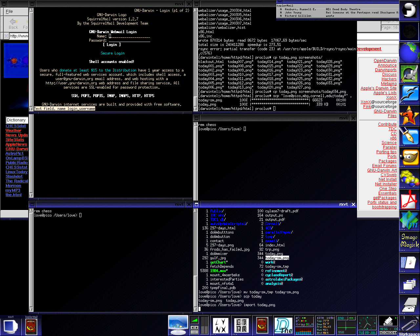Viewport: 420px width, 336px height.
Task: Open the Hackers link
Action: 389,79
